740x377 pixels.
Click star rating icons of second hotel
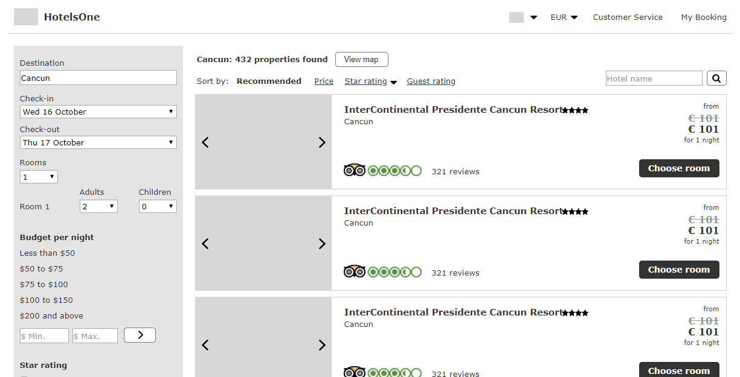(x=575, y=212)
